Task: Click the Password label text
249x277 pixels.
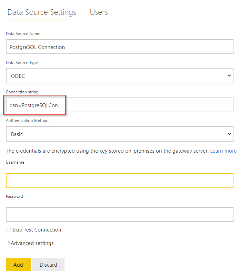Action: 14,196
